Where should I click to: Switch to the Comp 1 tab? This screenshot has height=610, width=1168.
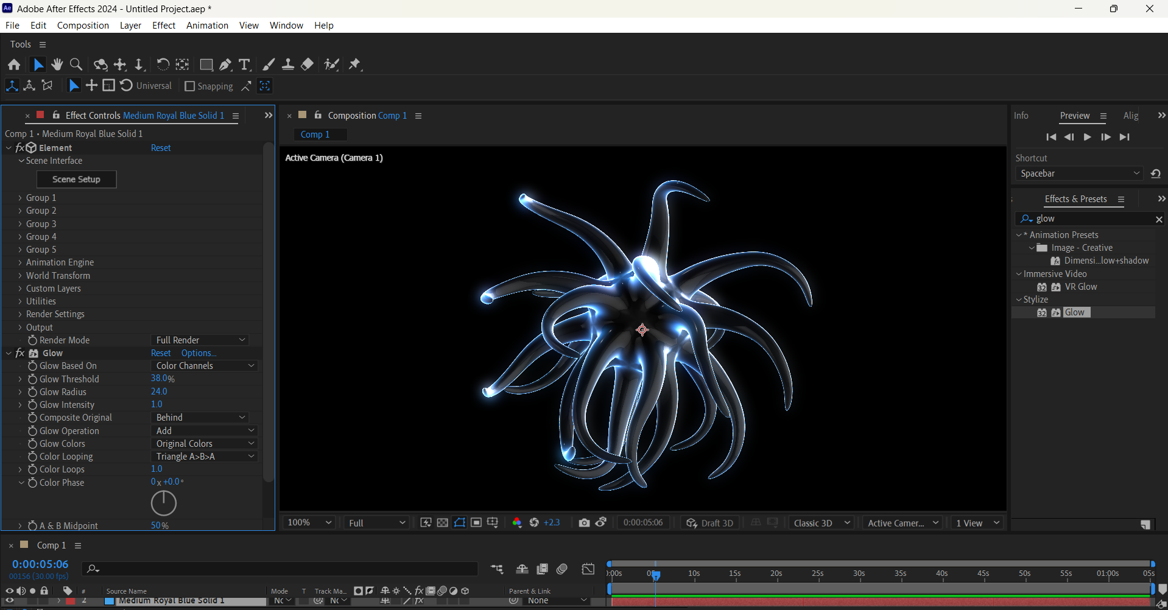coord(320,134)
